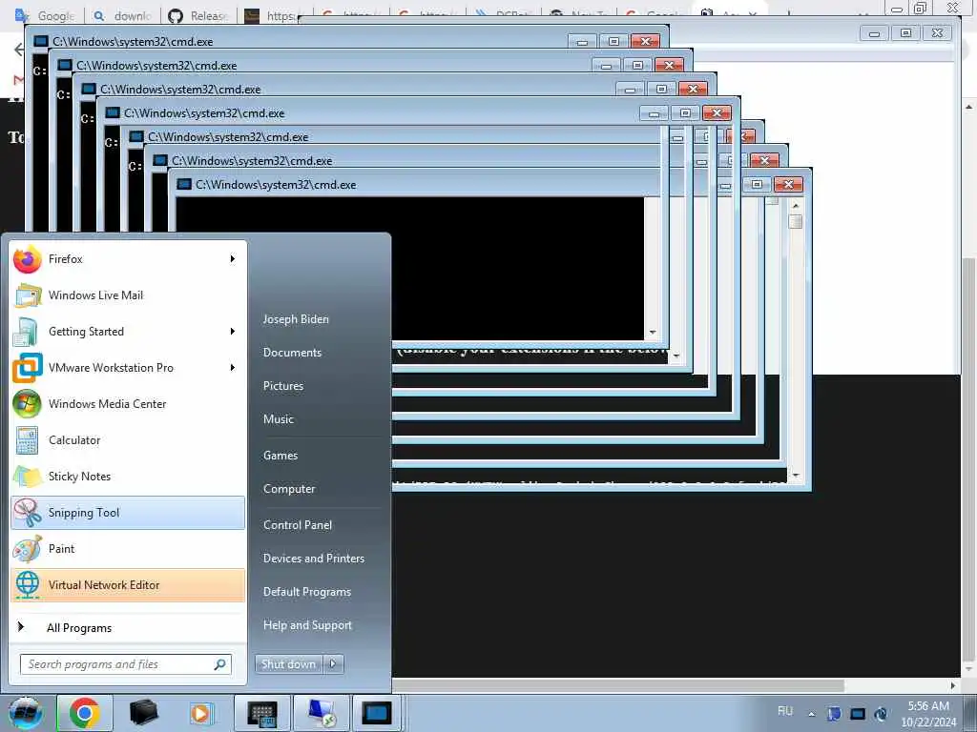Open the Music library
The width and height of the screenshot is (977, 732).
[x=278, y=419]
